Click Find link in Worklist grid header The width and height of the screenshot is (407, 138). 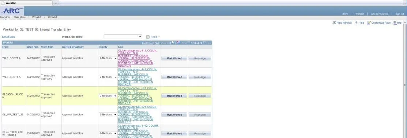(x=157, y=43)
